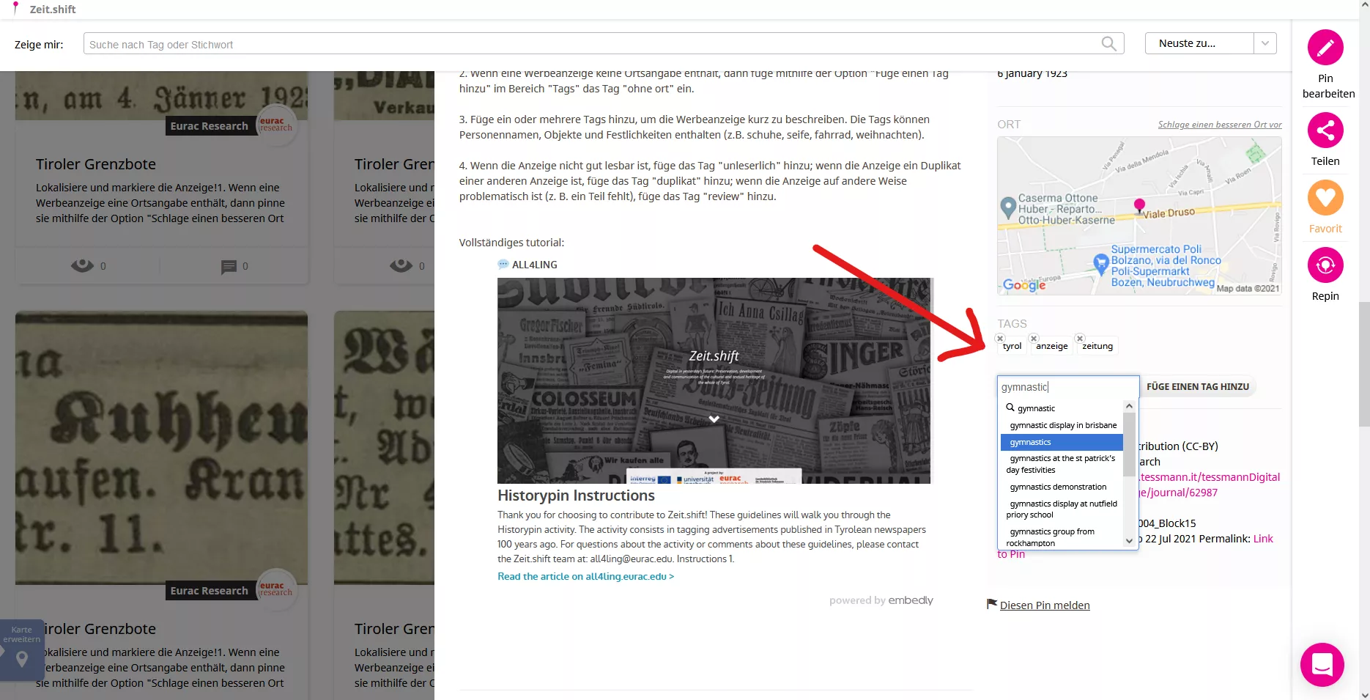Image resolution: width=1370 pixels, height=700 pixels.
Task: Open the chat bubble widget
Action: pos(1322,665)
